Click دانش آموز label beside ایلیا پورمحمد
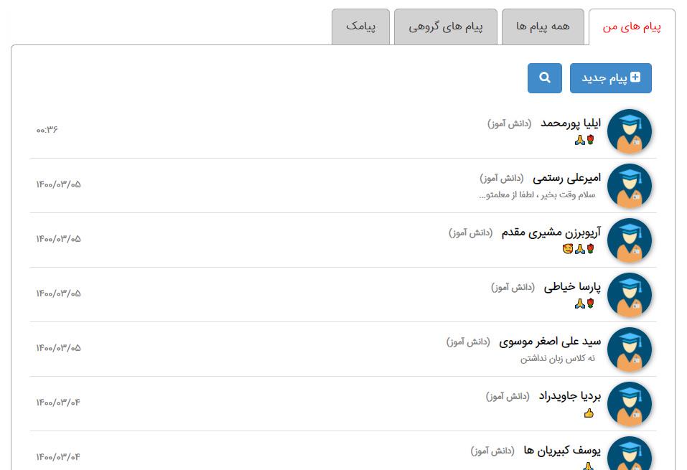The width and height of the screenshot is (687, 470). click(510, 124)
